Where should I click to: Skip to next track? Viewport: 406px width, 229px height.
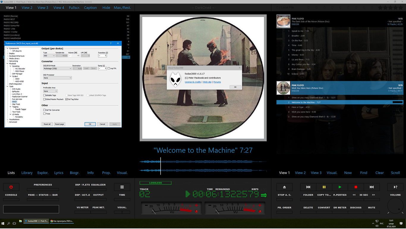point(372,187)
